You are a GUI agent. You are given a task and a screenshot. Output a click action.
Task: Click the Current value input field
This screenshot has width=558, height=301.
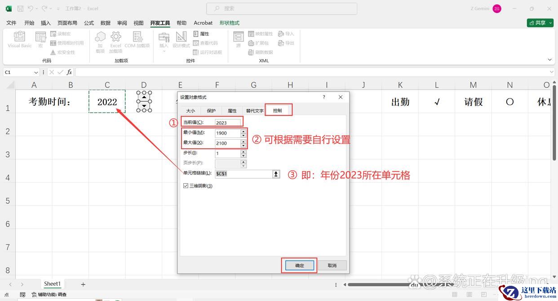point(227,123)
